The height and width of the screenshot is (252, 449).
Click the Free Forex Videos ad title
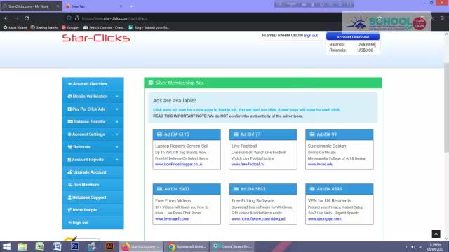pyautogui.click(x=173, y=201)
